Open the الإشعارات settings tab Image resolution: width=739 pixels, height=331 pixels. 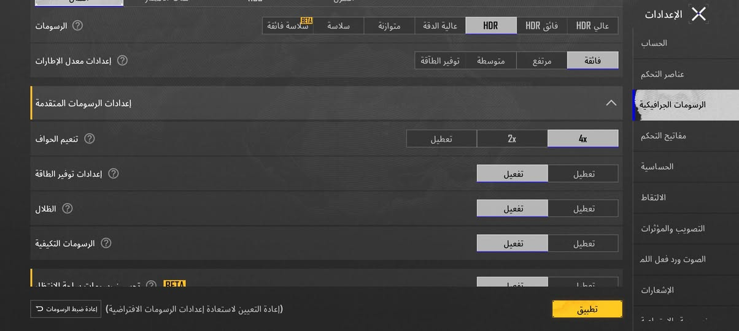(x=686, y=290)
